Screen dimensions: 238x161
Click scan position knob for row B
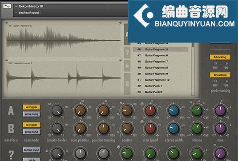[80, 129]
